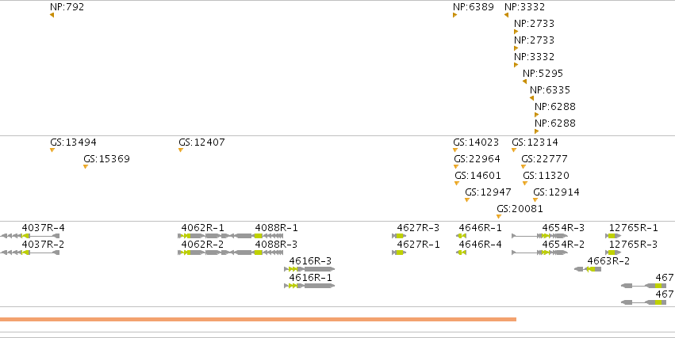Select the GS:22777 insertion marker
The image size is (675, 338).
click(524, 167)
